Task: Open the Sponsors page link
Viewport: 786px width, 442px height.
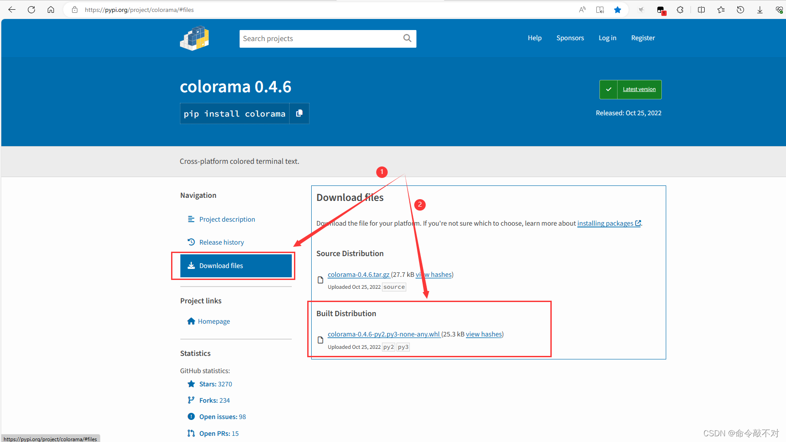Action: 570,38
